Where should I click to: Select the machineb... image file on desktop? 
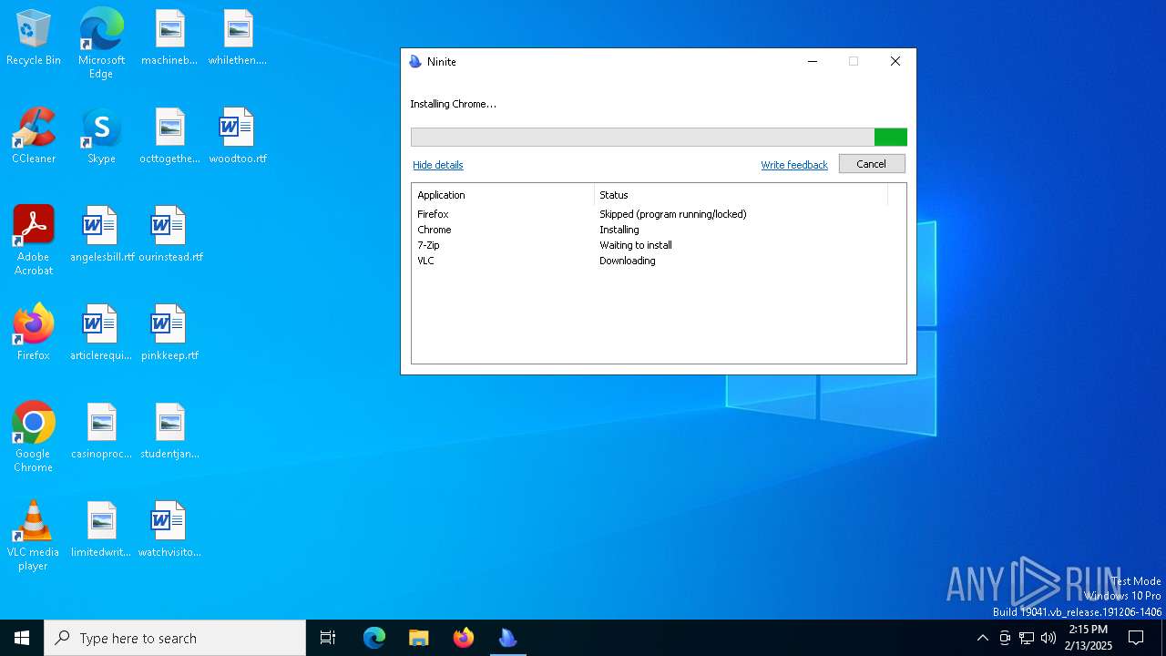169,37
